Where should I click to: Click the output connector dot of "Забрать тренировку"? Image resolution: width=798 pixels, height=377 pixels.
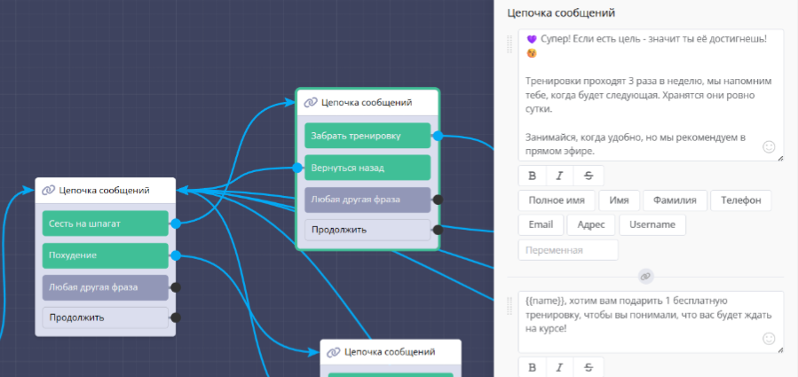[x=437, y=136]
